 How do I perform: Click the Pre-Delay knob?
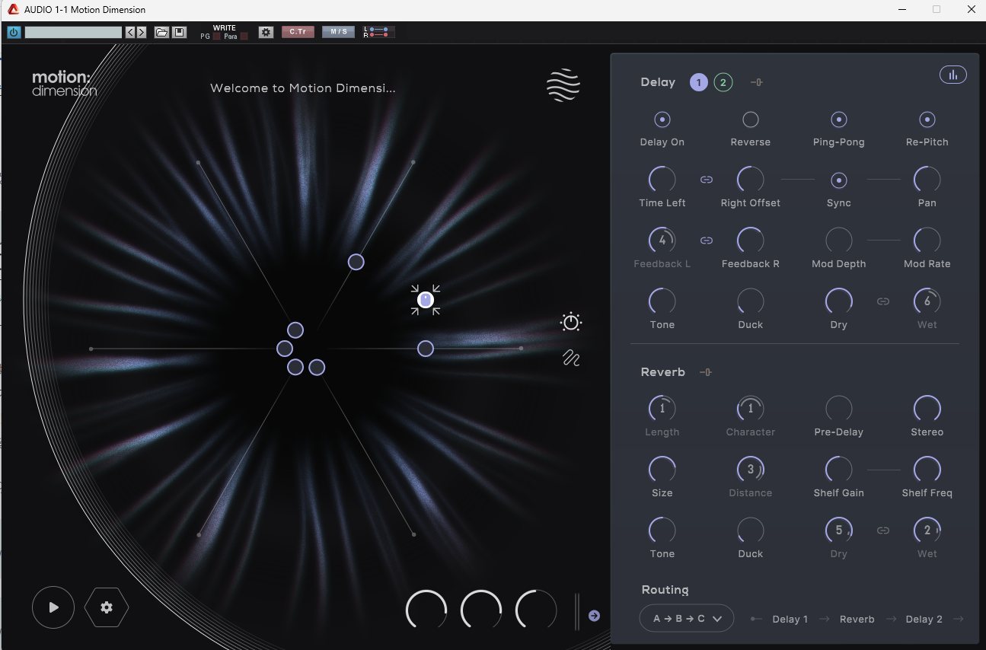[x=839, y=409]
